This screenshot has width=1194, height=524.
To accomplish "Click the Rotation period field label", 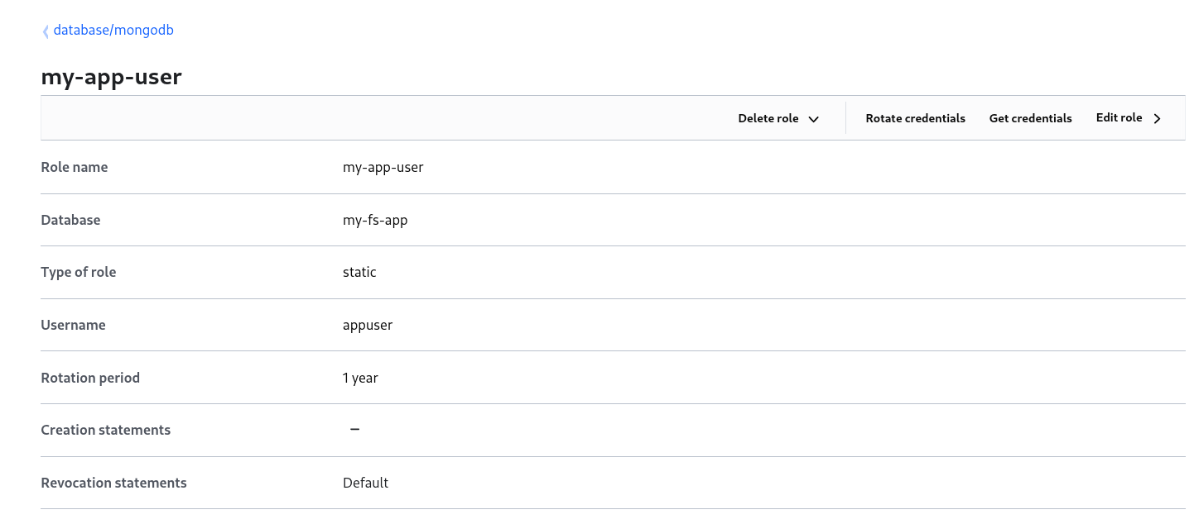I will tap(90, 378).
